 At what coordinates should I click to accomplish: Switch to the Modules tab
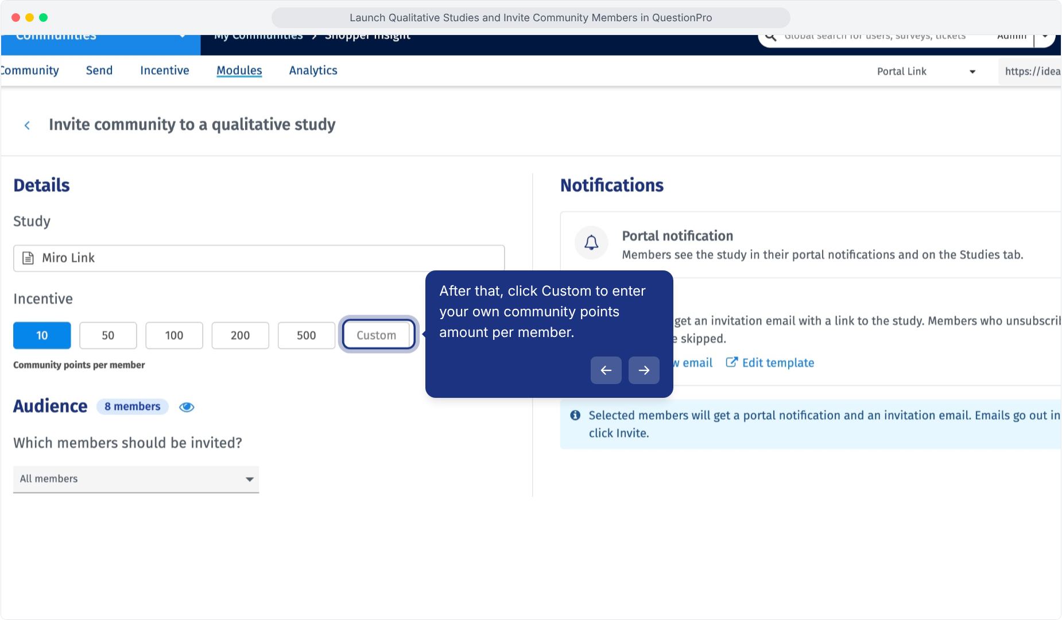[x=239, y=71]
